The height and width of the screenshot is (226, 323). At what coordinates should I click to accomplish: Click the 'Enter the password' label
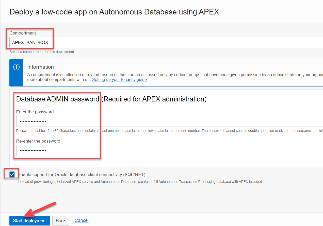tap(35, 112)
